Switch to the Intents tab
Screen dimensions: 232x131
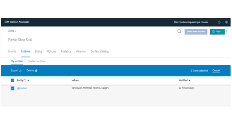pyautogui.click(x=12, y=51)
